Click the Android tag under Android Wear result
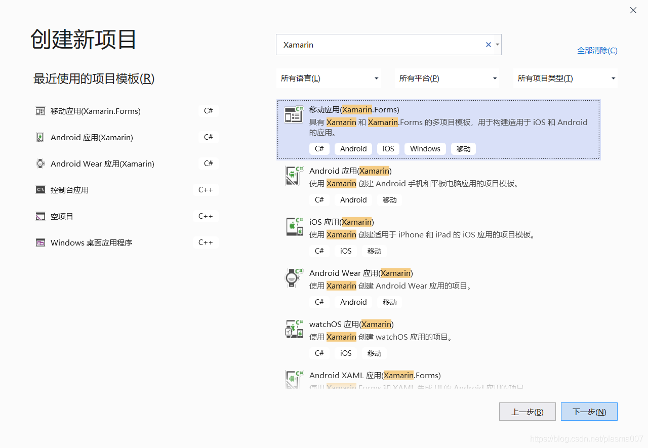Screen dimensions: 648x448 pyautogui.click(x=353, y=302)
